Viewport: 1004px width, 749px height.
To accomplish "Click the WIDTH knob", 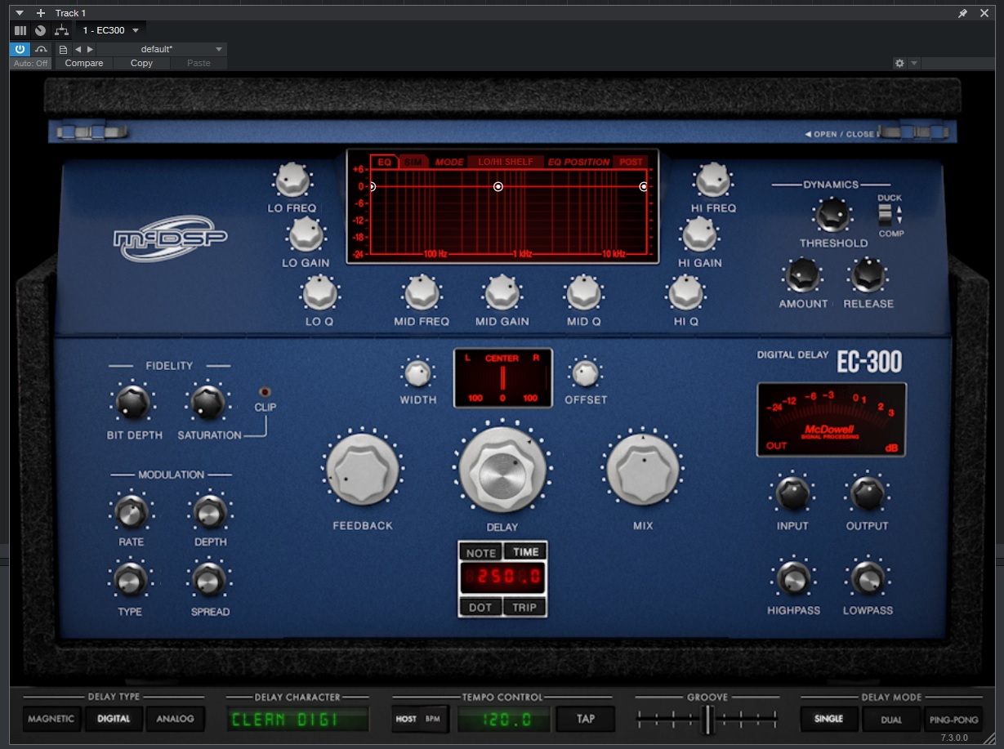I will 417,373.
